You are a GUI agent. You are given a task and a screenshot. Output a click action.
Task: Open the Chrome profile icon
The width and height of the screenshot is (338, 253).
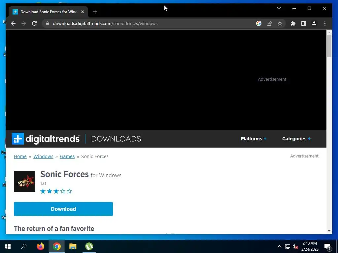tap(314, 23)
